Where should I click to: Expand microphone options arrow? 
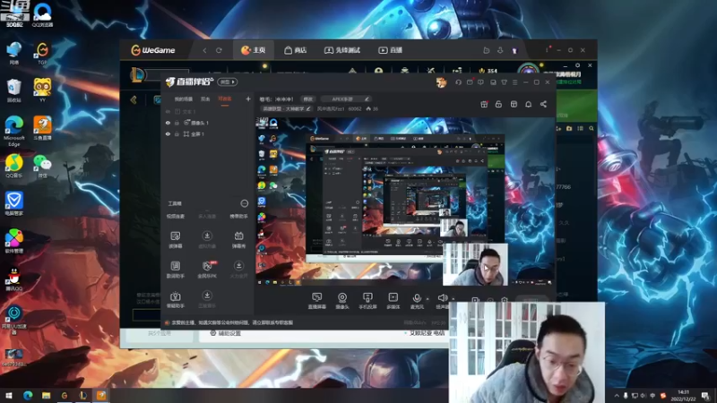tap(428, 299)
